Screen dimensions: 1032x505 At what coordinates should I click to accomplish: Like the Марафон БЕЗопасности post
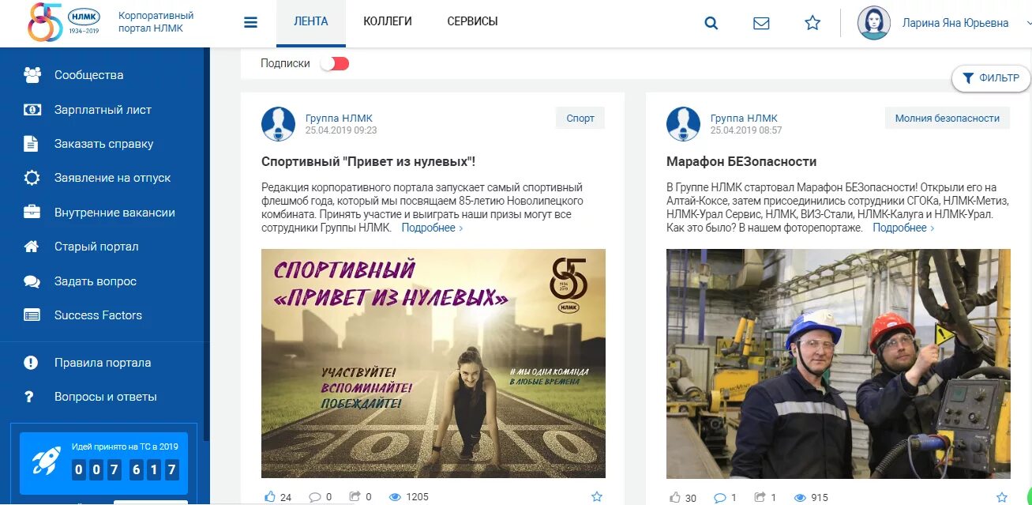click(675, 497)
